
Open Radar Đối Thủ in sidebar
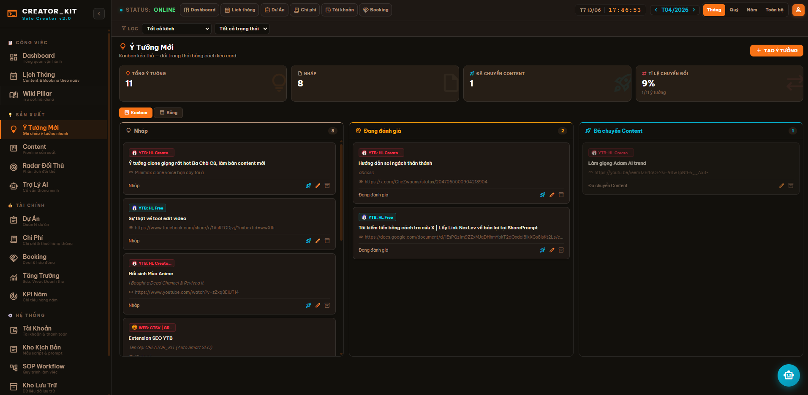(x=54, y=168)
